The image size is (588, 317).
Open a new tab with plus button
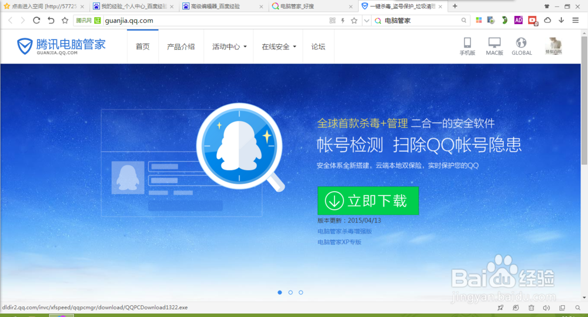coord(455,6)
